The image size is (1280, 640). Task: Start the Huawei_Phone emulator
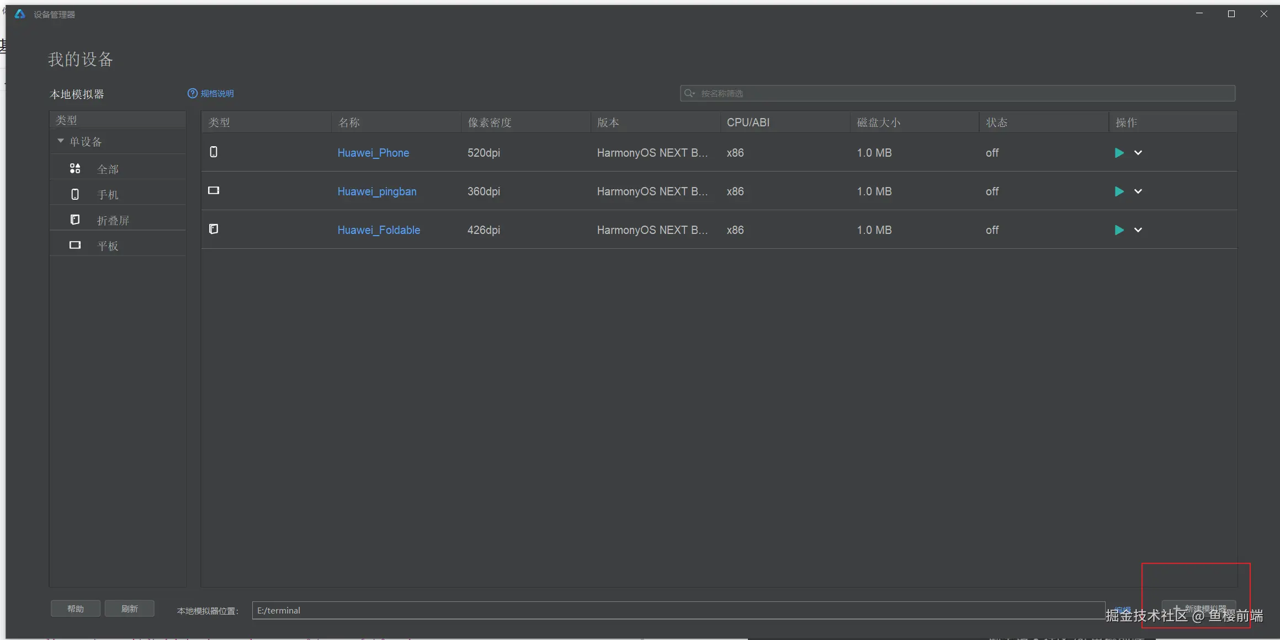(x=1119, y=153)
